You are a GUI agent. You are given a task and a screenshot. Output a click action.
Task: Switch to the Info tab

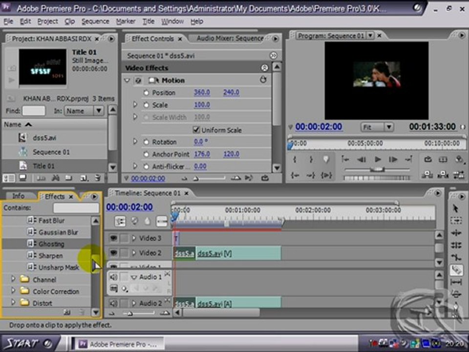point(18,196)
